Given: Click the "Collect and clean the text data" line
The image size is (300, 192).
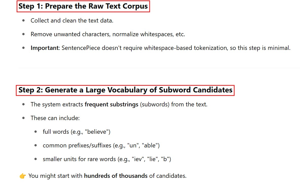Looking at the screenshot, I should [x=72, y=21].
